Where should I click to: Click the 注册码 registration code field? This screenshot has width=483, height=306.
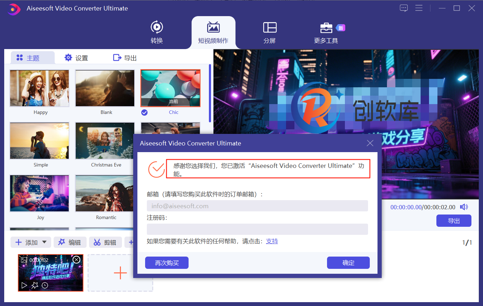(x=257, y=229)
